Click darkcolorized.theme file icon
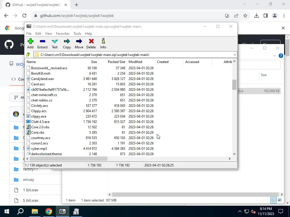290x217 pixels. (x=28, y=154)
